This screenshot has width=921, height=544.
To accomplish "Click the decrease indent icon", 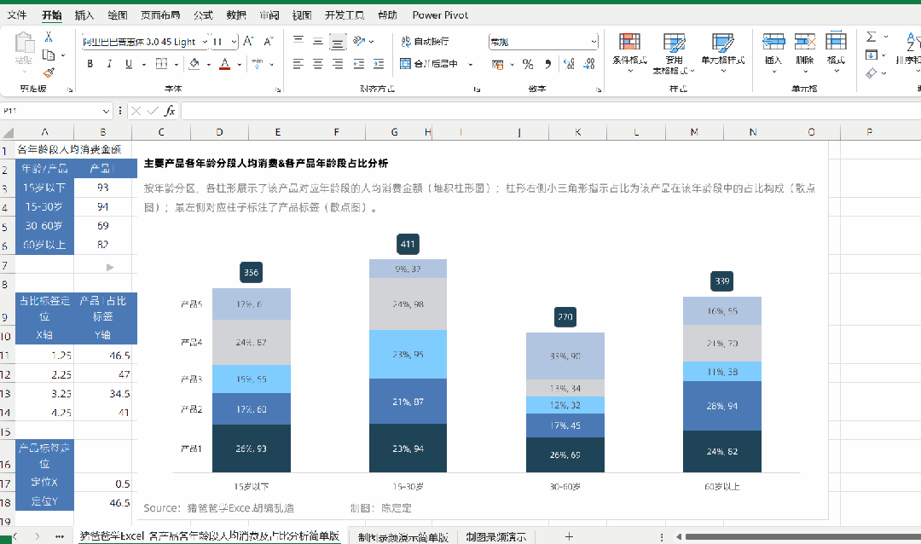I will 359,64.
